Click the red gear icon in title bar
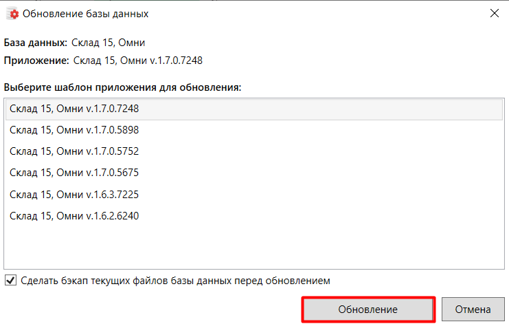 click(x=12, y=14)
